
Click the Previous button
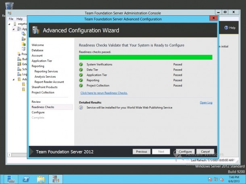142,151
